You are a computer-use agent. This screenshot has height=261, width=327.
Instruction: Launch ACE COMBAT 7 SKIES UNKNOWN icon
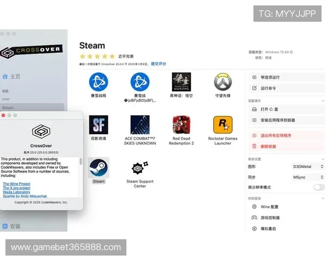point(140,125)
